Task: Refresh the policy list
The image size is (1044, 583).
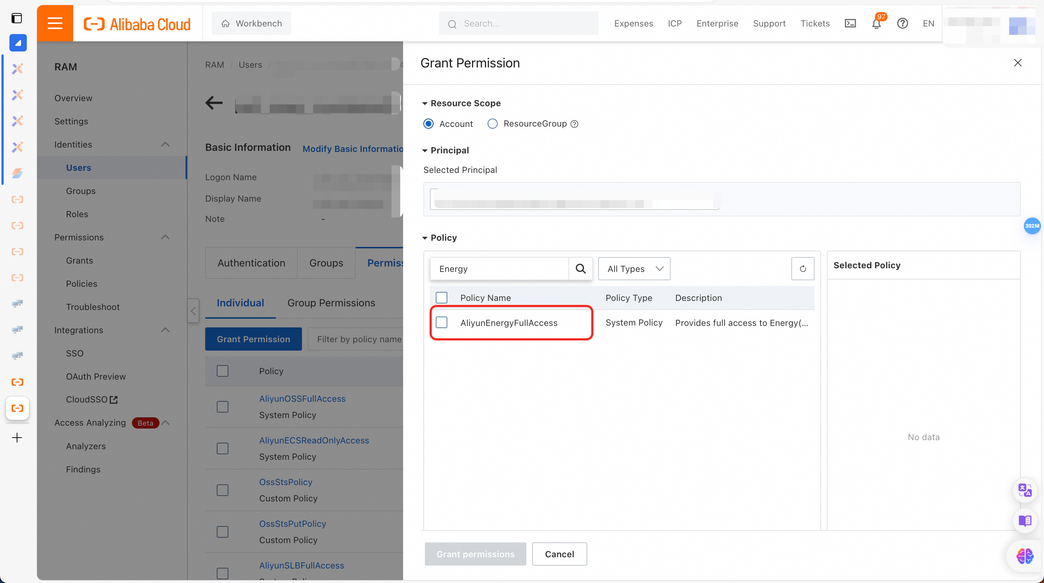Action: (x=803, y=268)
